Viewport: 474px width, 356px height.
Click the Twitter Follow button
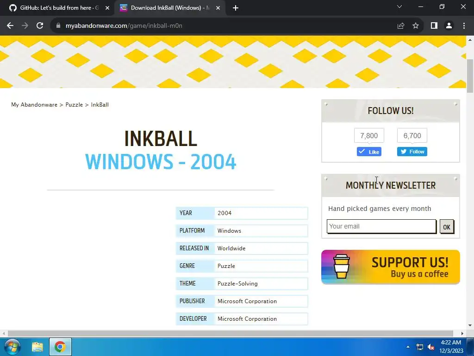[412, 152]
